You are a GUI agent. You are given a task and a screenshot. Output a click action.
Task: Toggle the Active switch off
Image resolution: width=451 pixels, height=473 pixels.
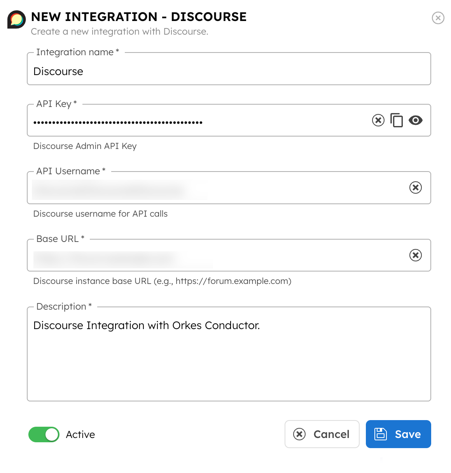click(44, 434)
